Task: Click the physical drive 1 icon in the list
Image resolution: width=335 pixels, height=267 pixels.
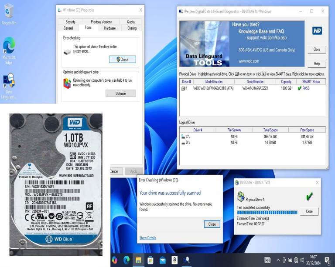Action: pos(184,88)
